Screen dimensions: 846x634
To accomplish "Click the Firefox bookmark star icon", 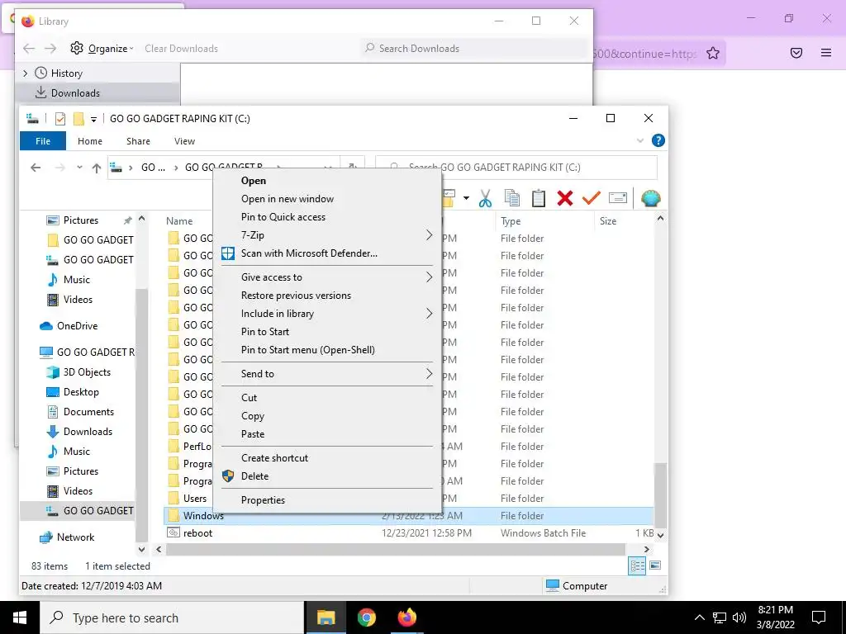I will 713,53.
